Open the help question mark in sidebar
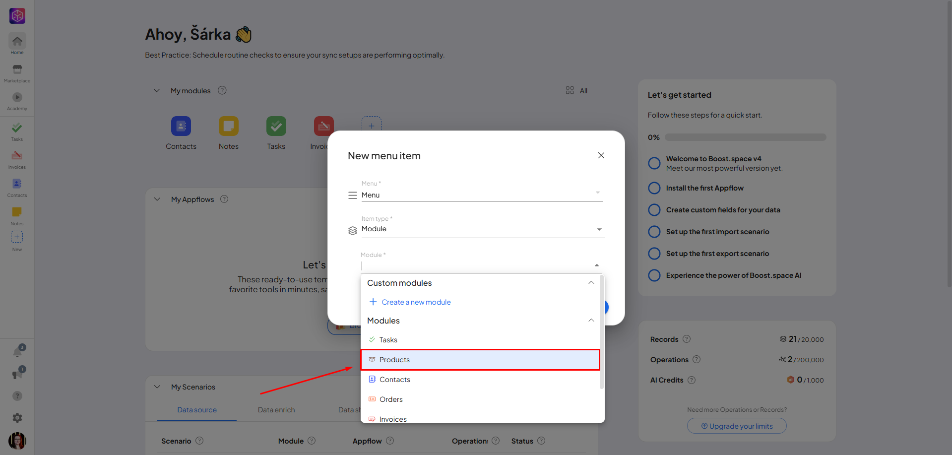952x455 pixels. [17, 396]
